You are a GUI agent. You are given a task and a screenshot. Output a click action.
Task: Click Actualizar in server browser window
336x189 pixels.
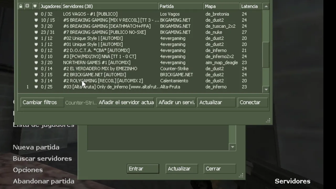pos(216,102)
